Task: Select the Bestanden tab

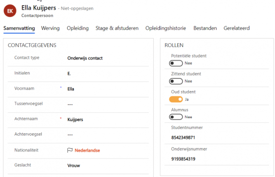Action: tap(205, 28)
